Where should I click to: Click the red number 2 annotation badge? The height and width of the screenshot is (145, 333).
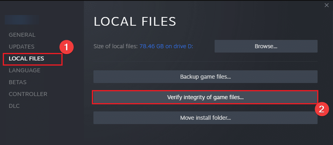[x=322, y=109]
